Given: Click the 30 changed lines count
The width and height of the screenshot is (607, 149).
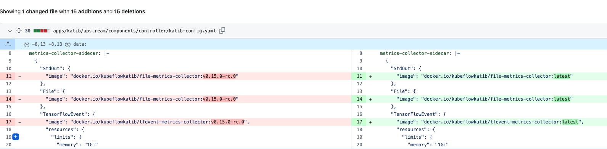Looking at the screenshot, I should 28,31.
